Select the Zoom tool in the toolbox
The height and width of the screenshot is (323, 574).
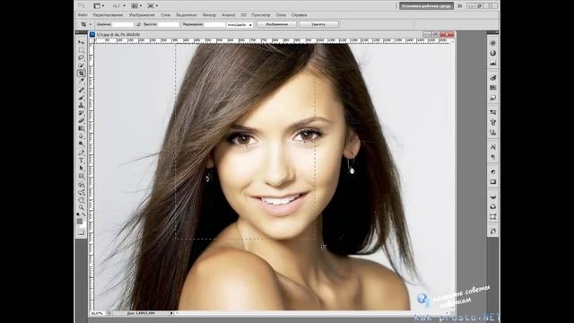(x=82, y=207)
